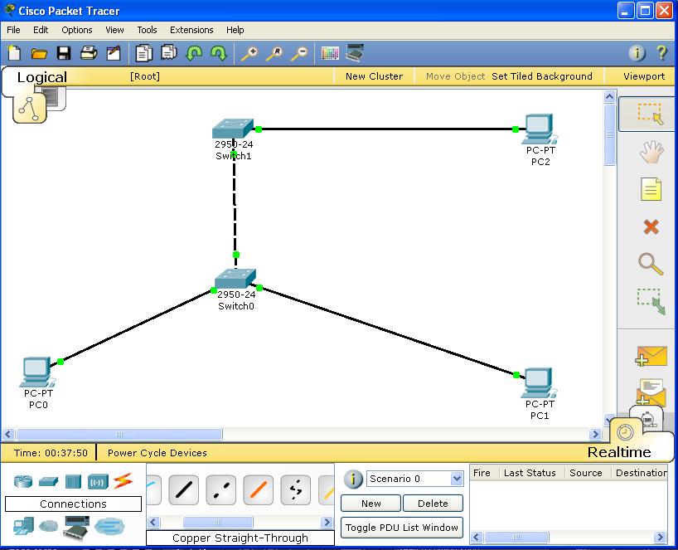The image size is (678, 550).
Task: Click the Copy toolbar icon
Action: (143, 53)
